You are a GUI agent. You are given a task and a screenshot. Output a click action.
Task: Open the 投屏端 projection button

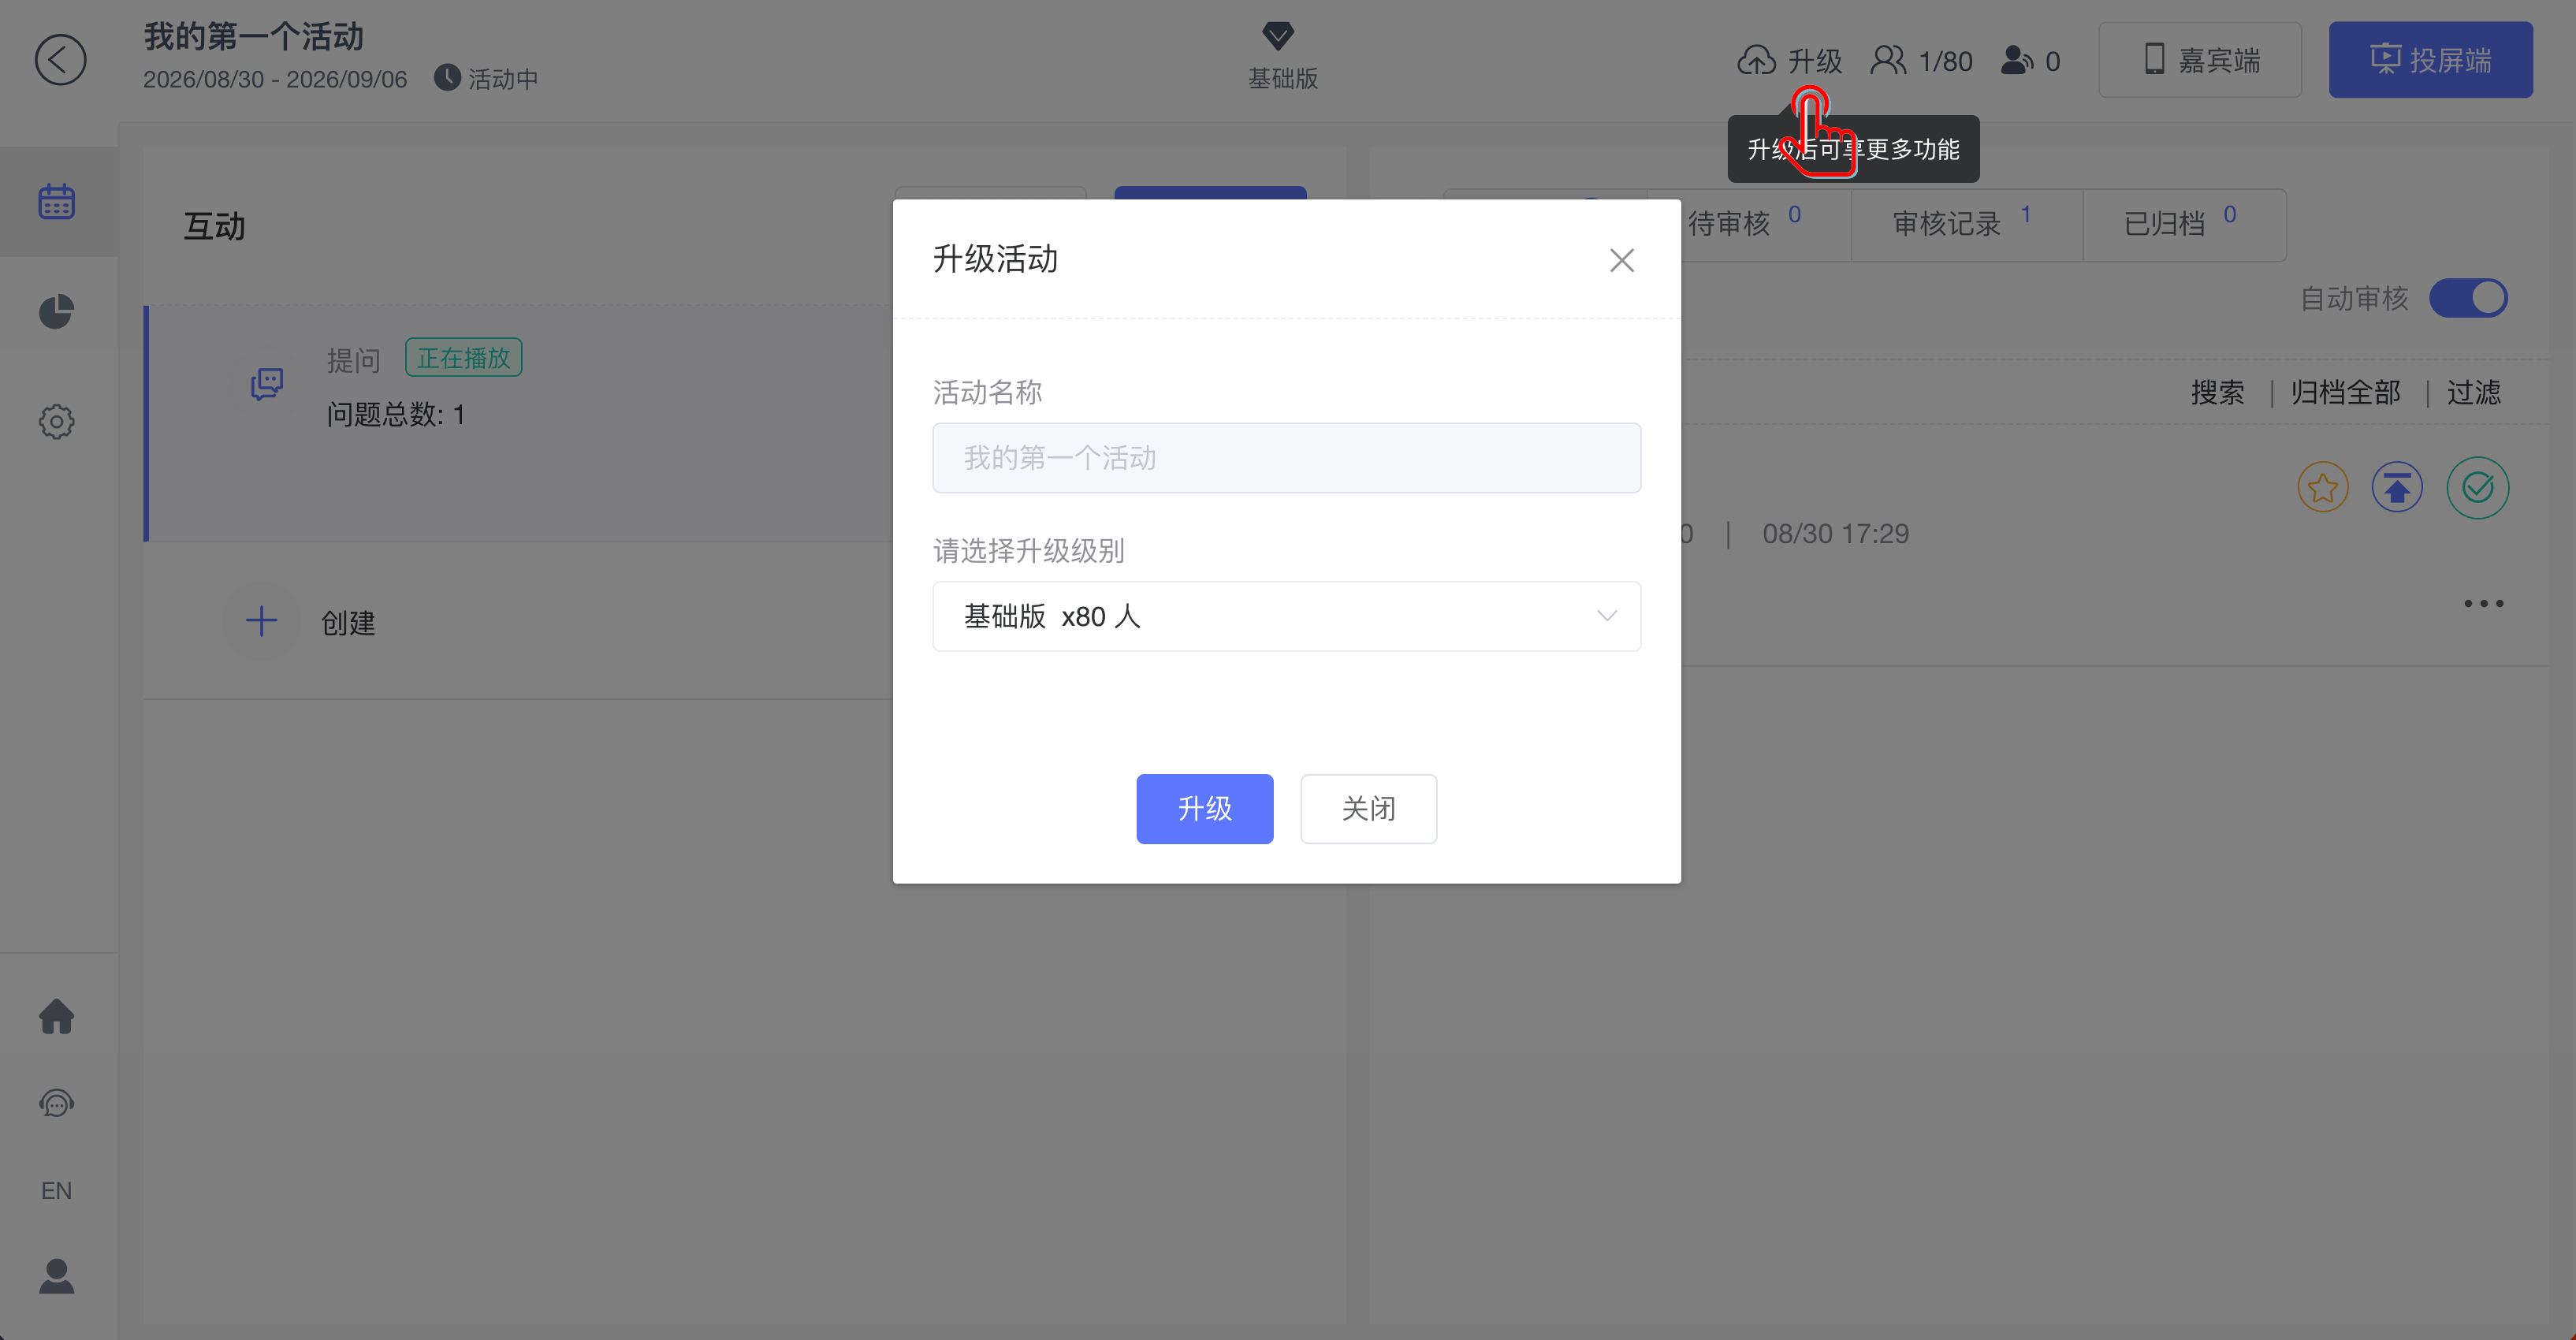tap(2430, 60)
